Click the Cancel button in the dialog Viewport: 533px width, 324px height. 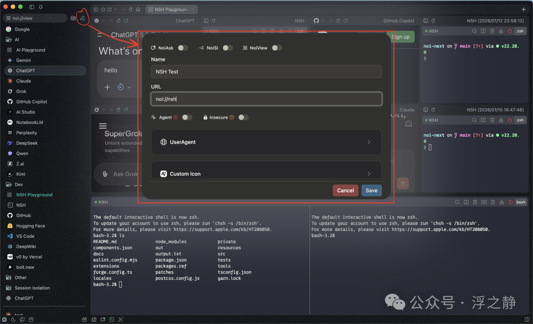click(x=345, y=191)
